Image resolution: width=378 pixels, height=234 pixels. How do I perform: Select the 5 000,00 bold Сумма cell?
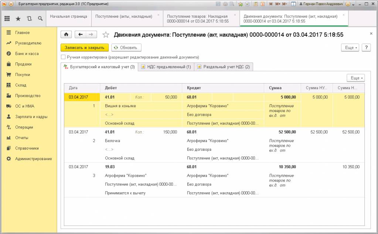(x=283, y=97)
